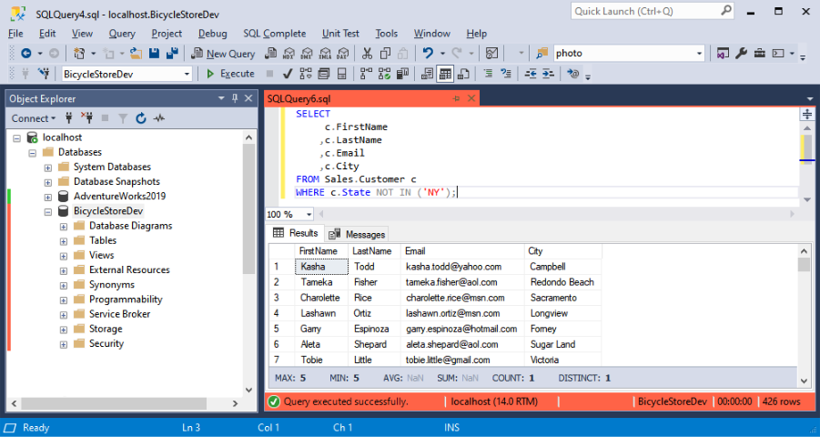Open Activity Monitor from Object Explorer toolbar

159,118
